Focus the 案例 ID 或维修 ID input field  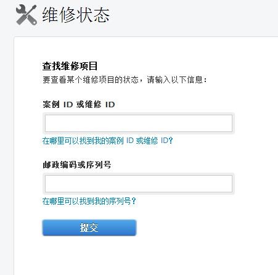point(139,123)
